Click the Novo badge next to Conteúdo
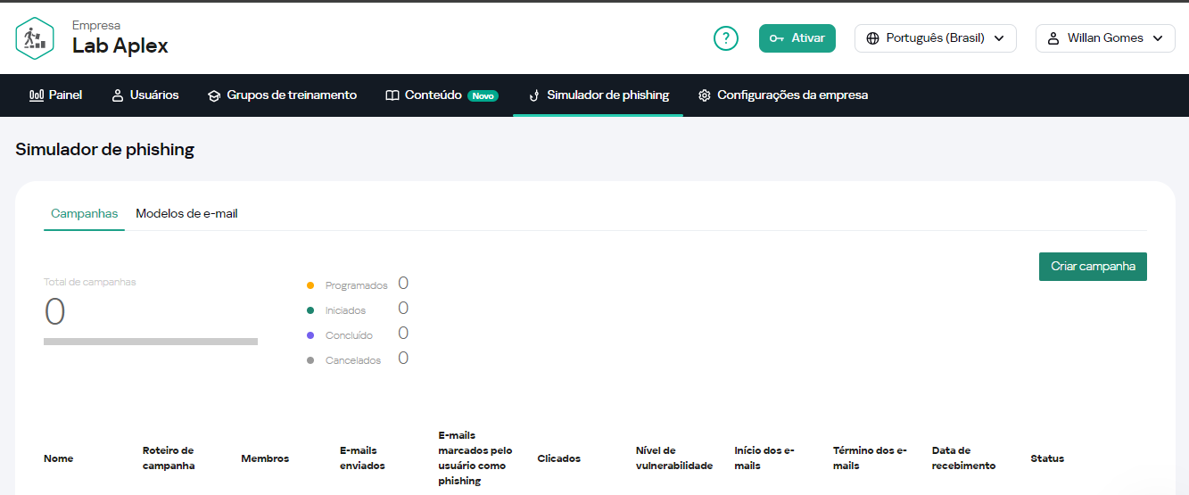Screen dimensions: 1189x495 (483, 95)
